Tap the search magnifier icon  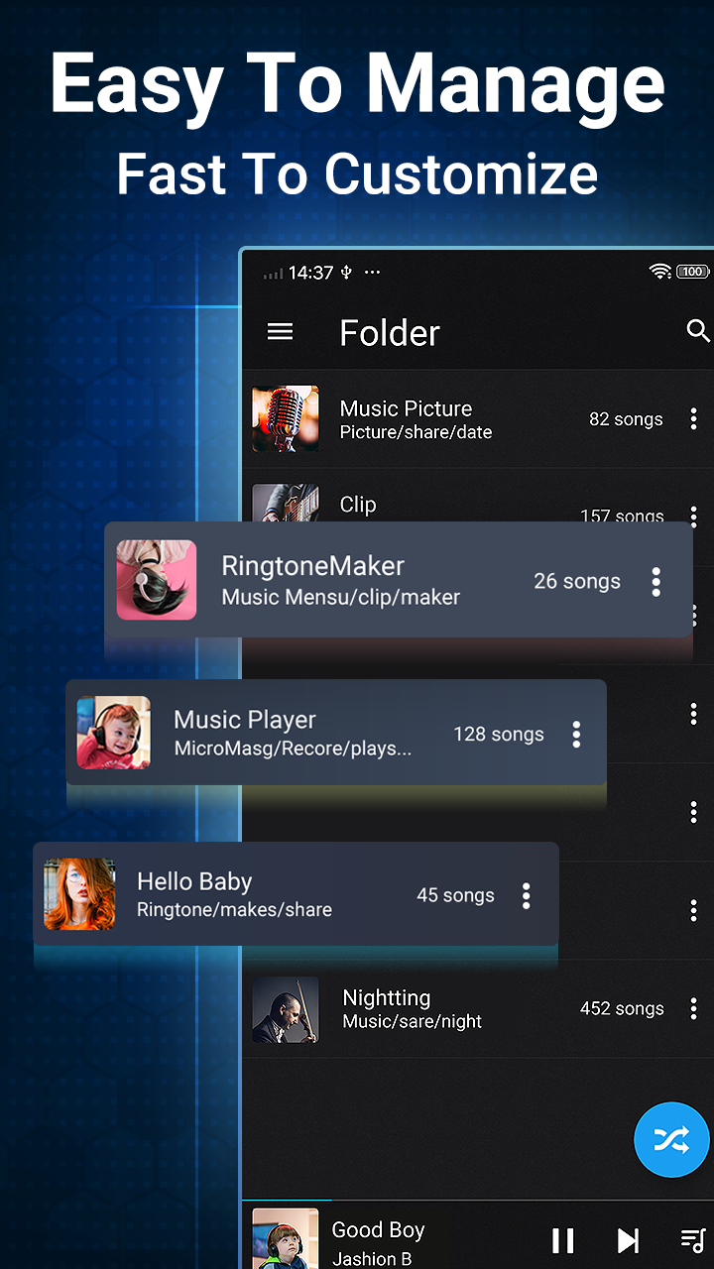pos(698,332)
